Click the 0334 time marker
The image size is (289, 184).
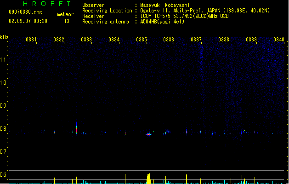(x=114, y=40)
